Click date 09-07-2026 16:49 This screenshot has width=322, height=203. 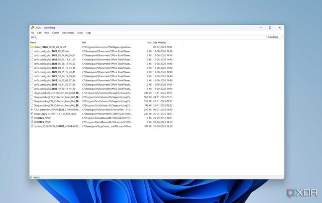[163, 109]
